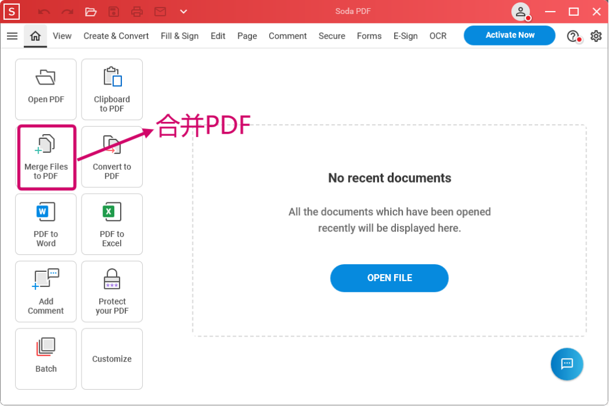Viewport: 611px width, 406px height.
Task: Click the Open PDF tile
Action: (46, 89)
